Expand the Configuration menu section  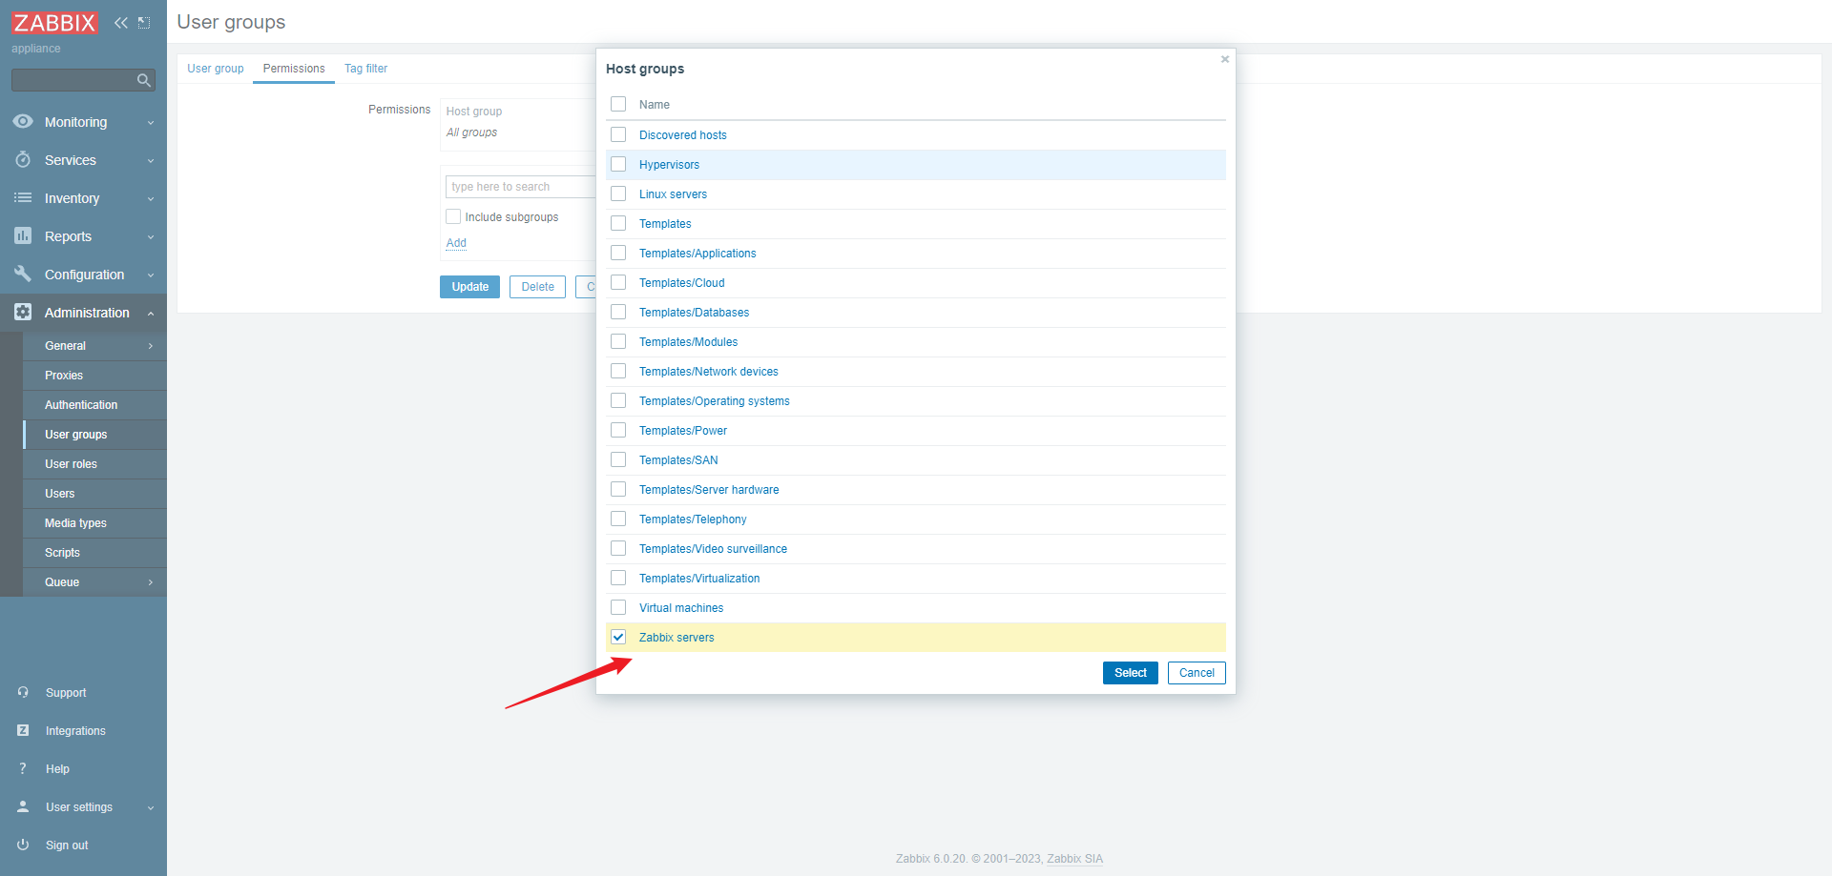83,275
